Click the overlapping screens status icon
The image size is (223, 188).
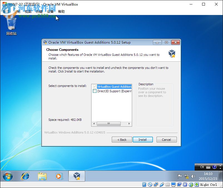pos(179,185)
